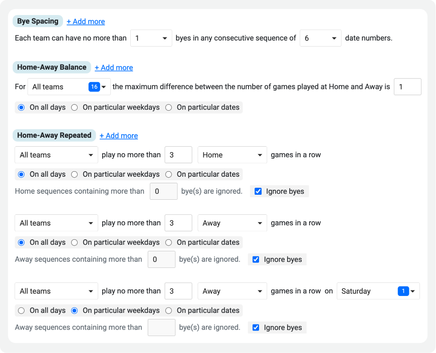Open the Saturday weekday dropdown
Image resolution: width=436 pixels, height=353 pixels.
pos(378,291)
